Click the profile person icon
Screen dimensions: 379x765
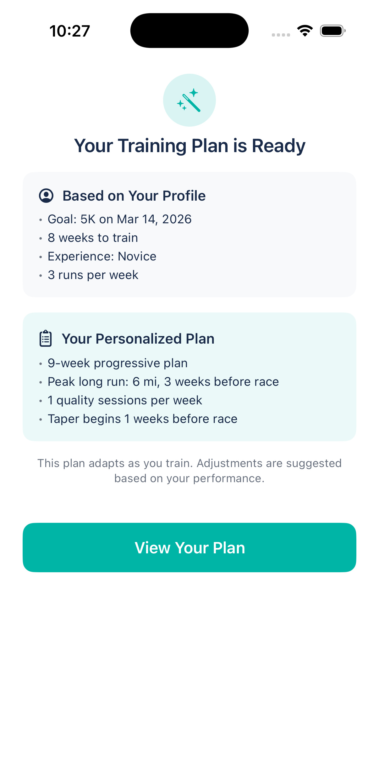click(46, 196)
